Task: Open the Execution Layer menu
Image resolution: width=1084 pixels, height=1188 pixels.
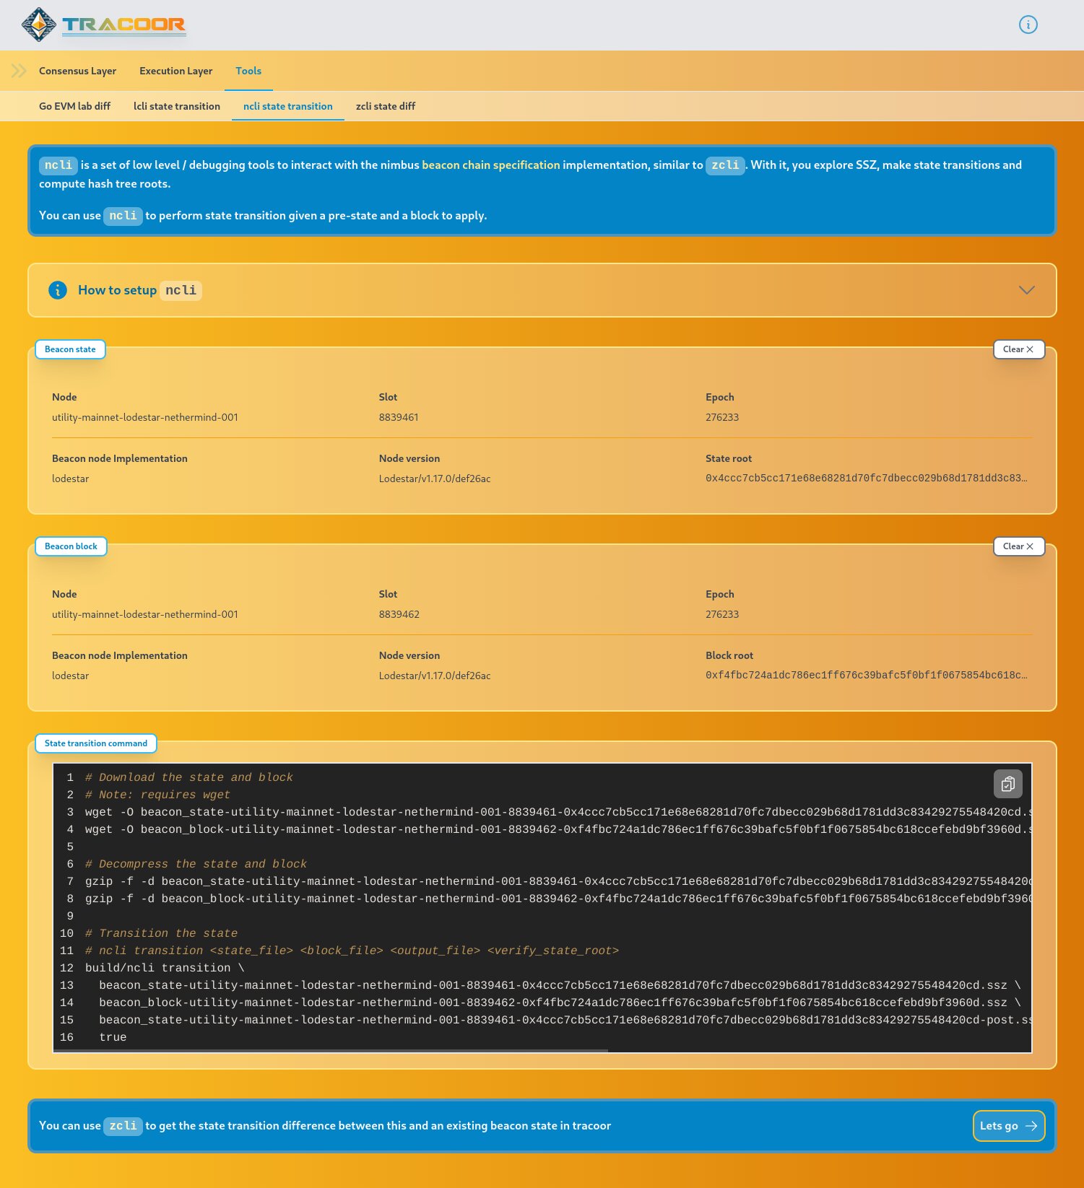Action: (175, 71)
